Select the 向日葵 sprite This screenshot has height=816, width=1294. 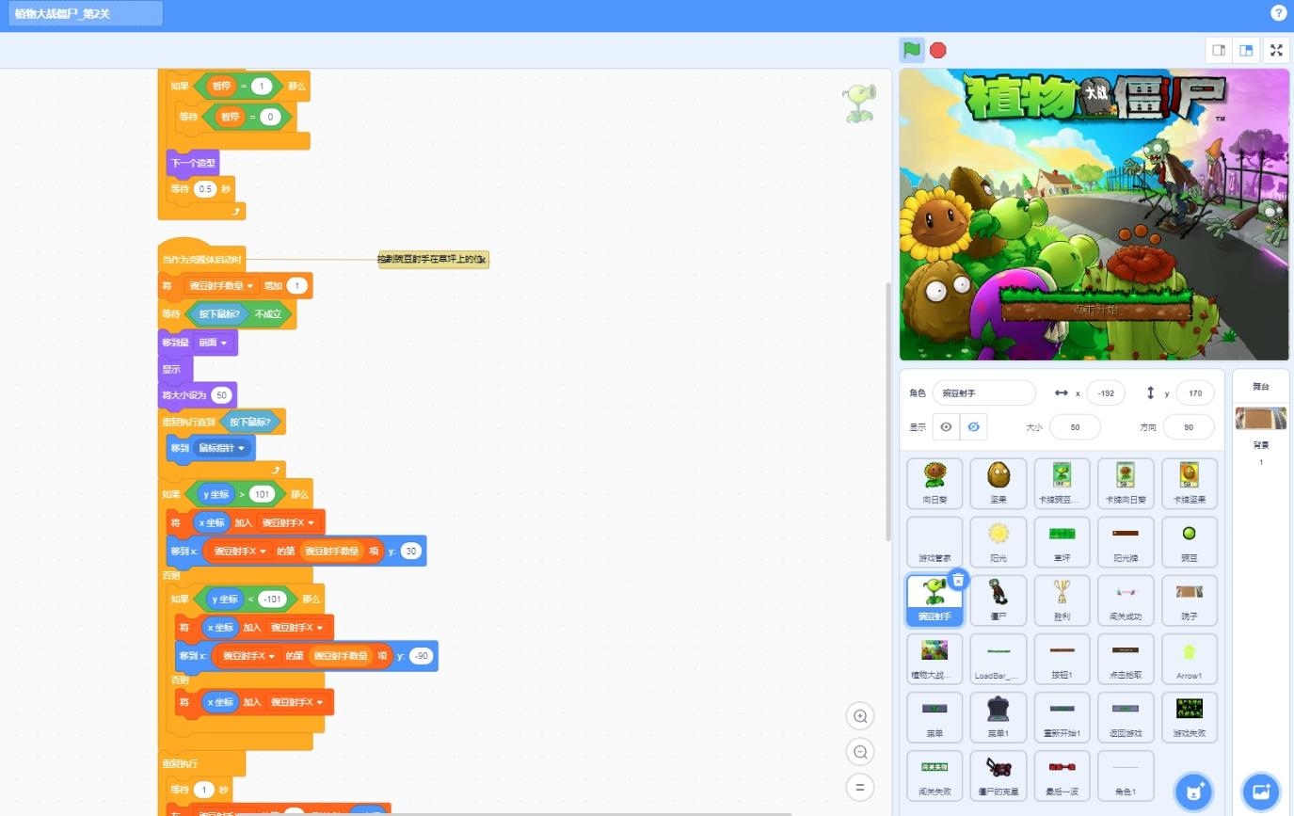coord(935,483)
